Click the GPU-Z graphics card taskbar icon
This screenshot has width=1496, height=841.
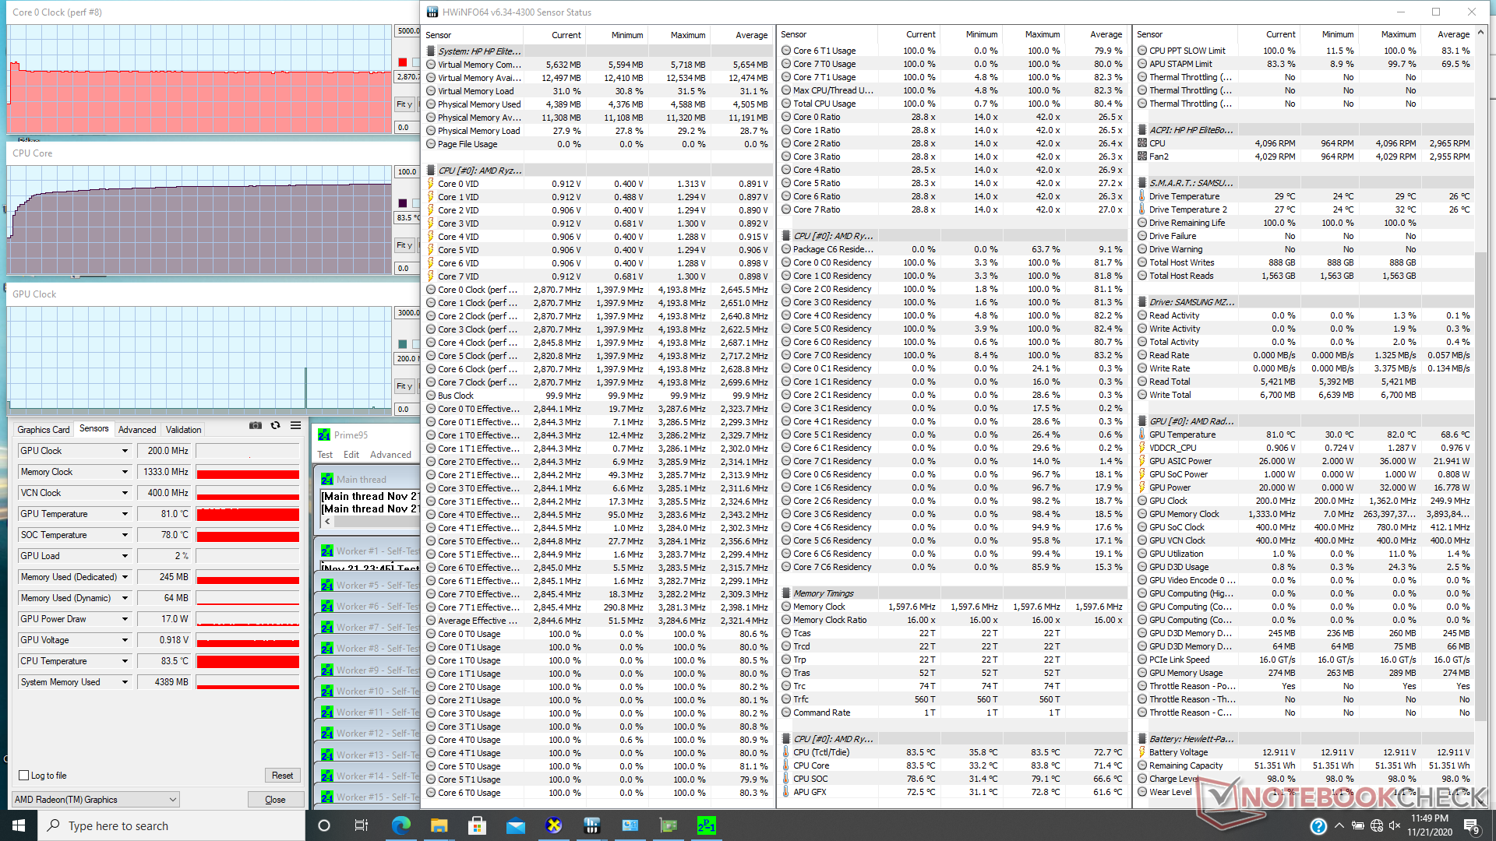pyautogui.click(x=668, y=825)
